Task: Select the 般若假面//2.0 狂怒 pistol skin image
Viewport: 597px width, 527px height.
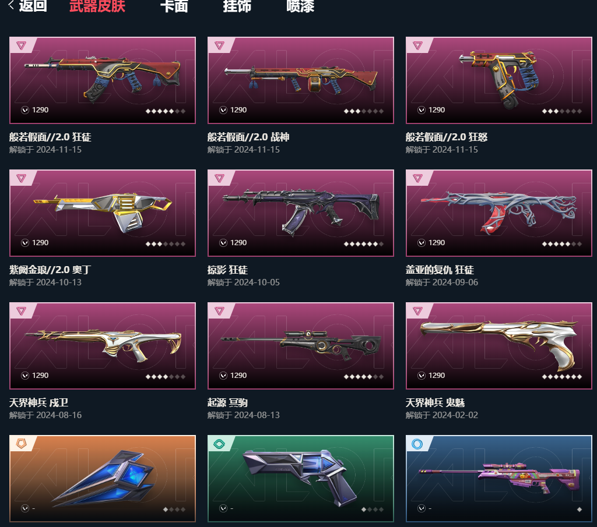Action: [499, 80]
